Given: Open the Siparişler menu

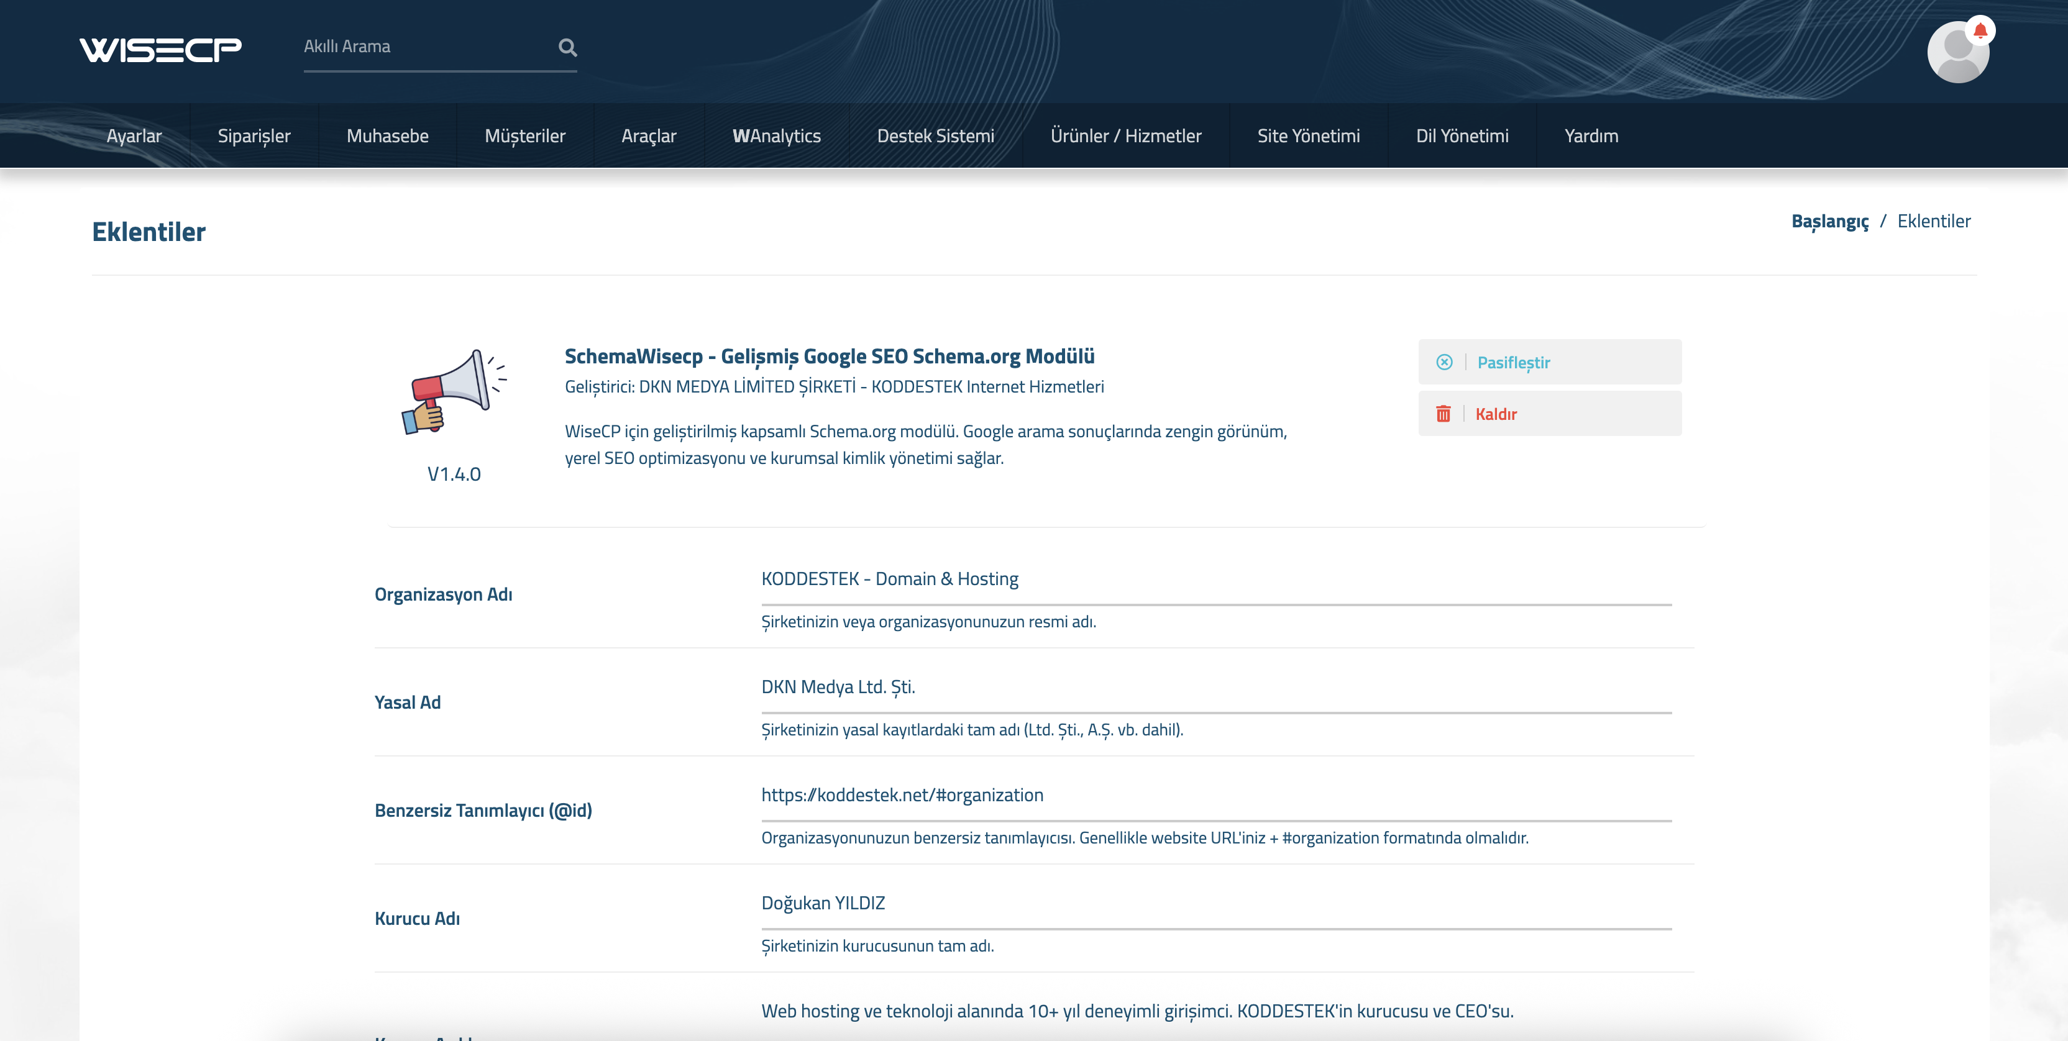Looking at the screenshot, I should (254, 135).
